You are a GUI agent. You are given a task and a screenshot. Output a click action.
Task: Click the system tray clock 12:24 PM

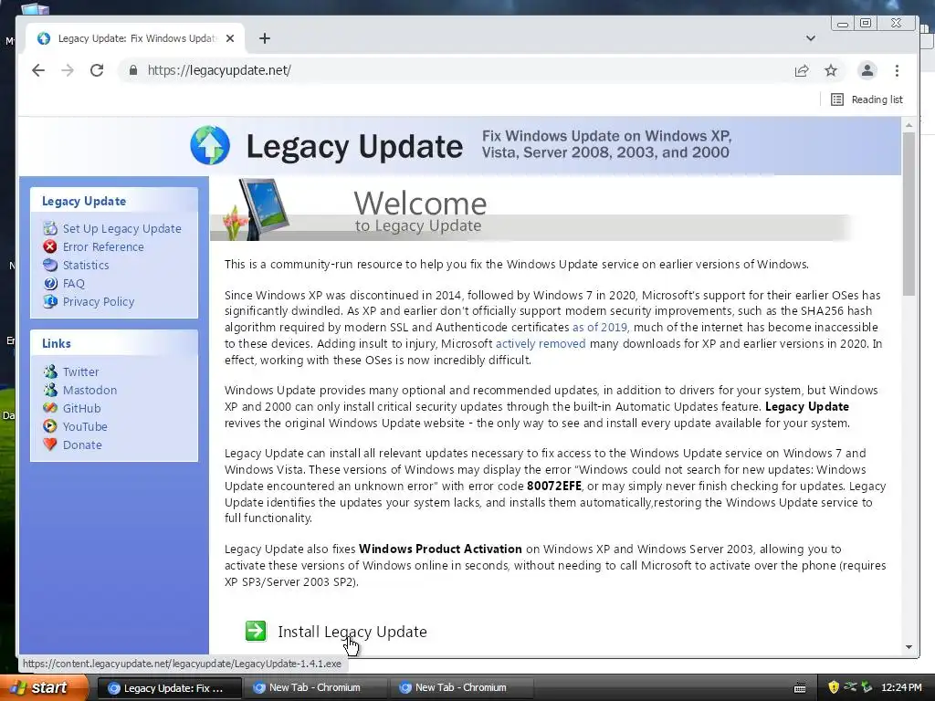(901, 687)
